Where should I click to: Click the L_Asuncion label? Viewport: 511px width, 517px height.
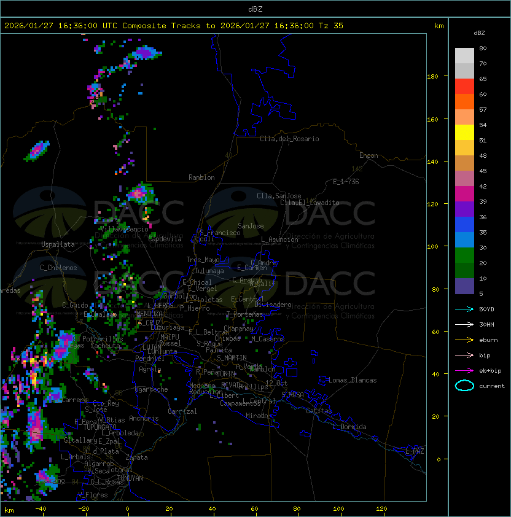click(x=279, y=239)
